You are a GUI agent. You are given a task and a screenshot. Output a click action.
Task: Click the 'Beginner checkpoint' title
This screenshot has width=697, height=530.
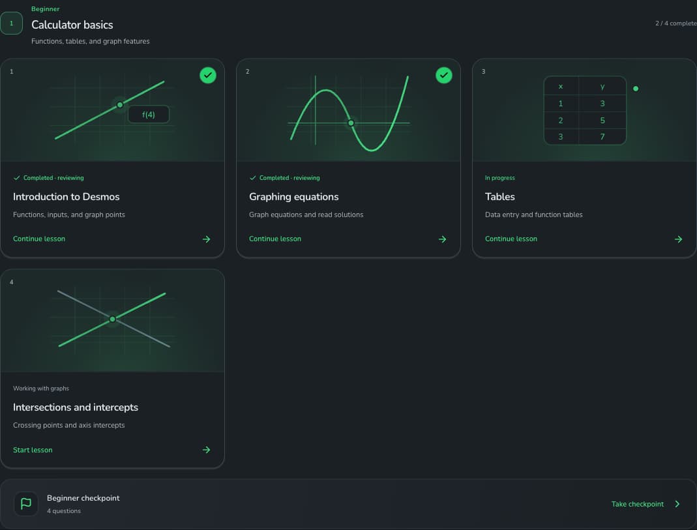(83, 498)
